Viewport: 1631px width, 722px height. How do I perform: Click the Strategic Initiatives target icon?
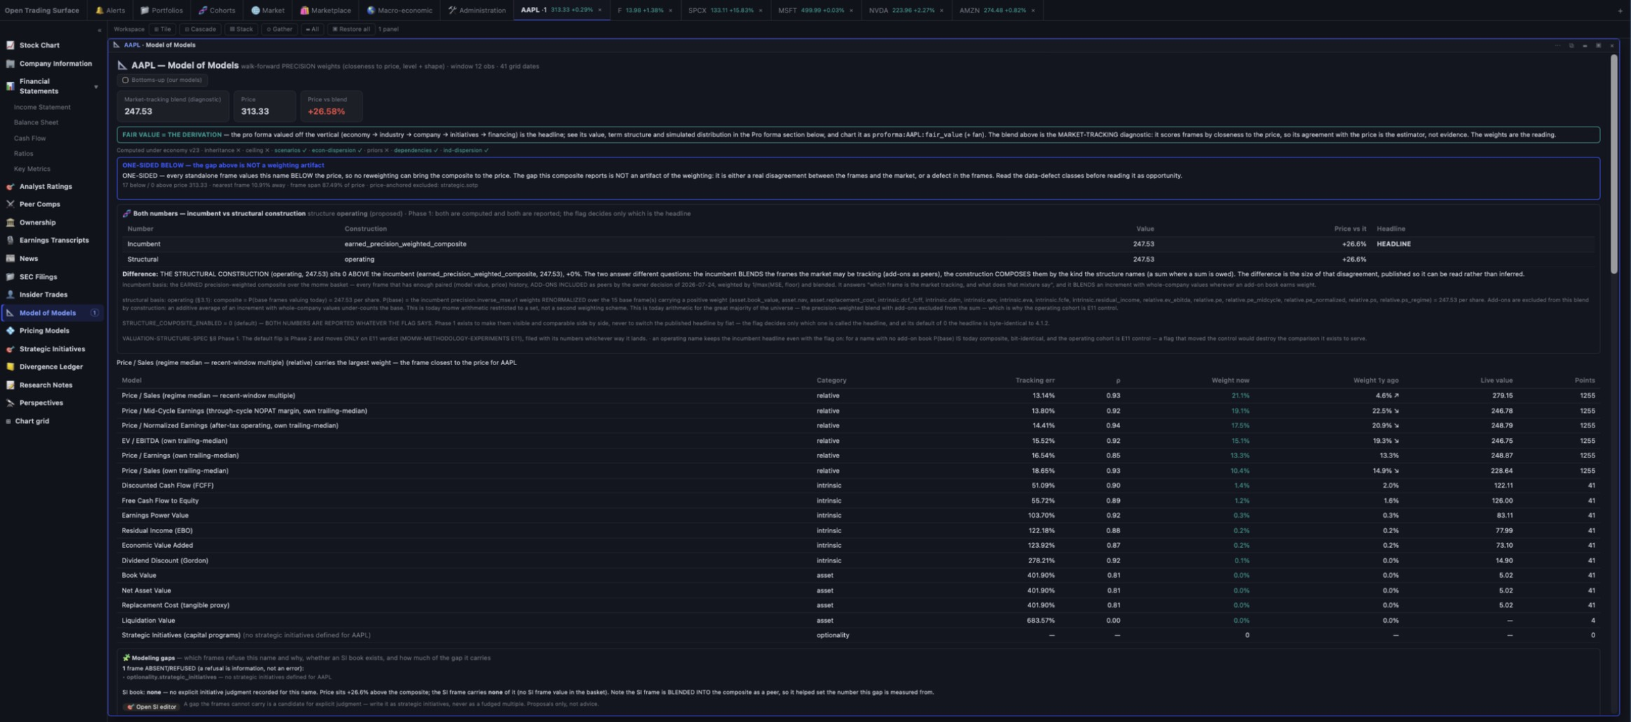pyautogui.click(x=10, y=349)
